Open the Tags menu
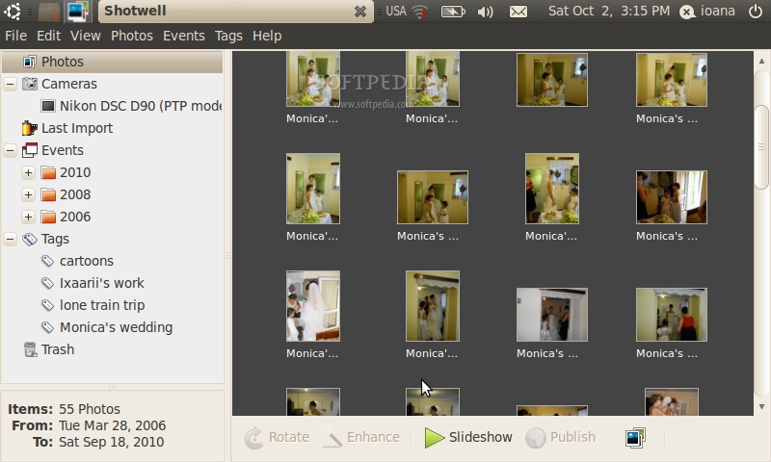This screenshot has height=462, width=771. 228,36
